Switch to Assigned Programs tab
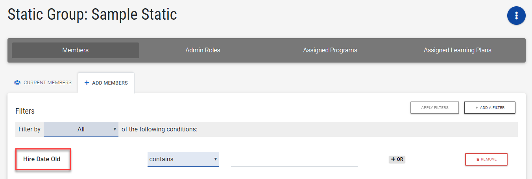This screenshot has width=532, height=179. (x=330, y=50)
